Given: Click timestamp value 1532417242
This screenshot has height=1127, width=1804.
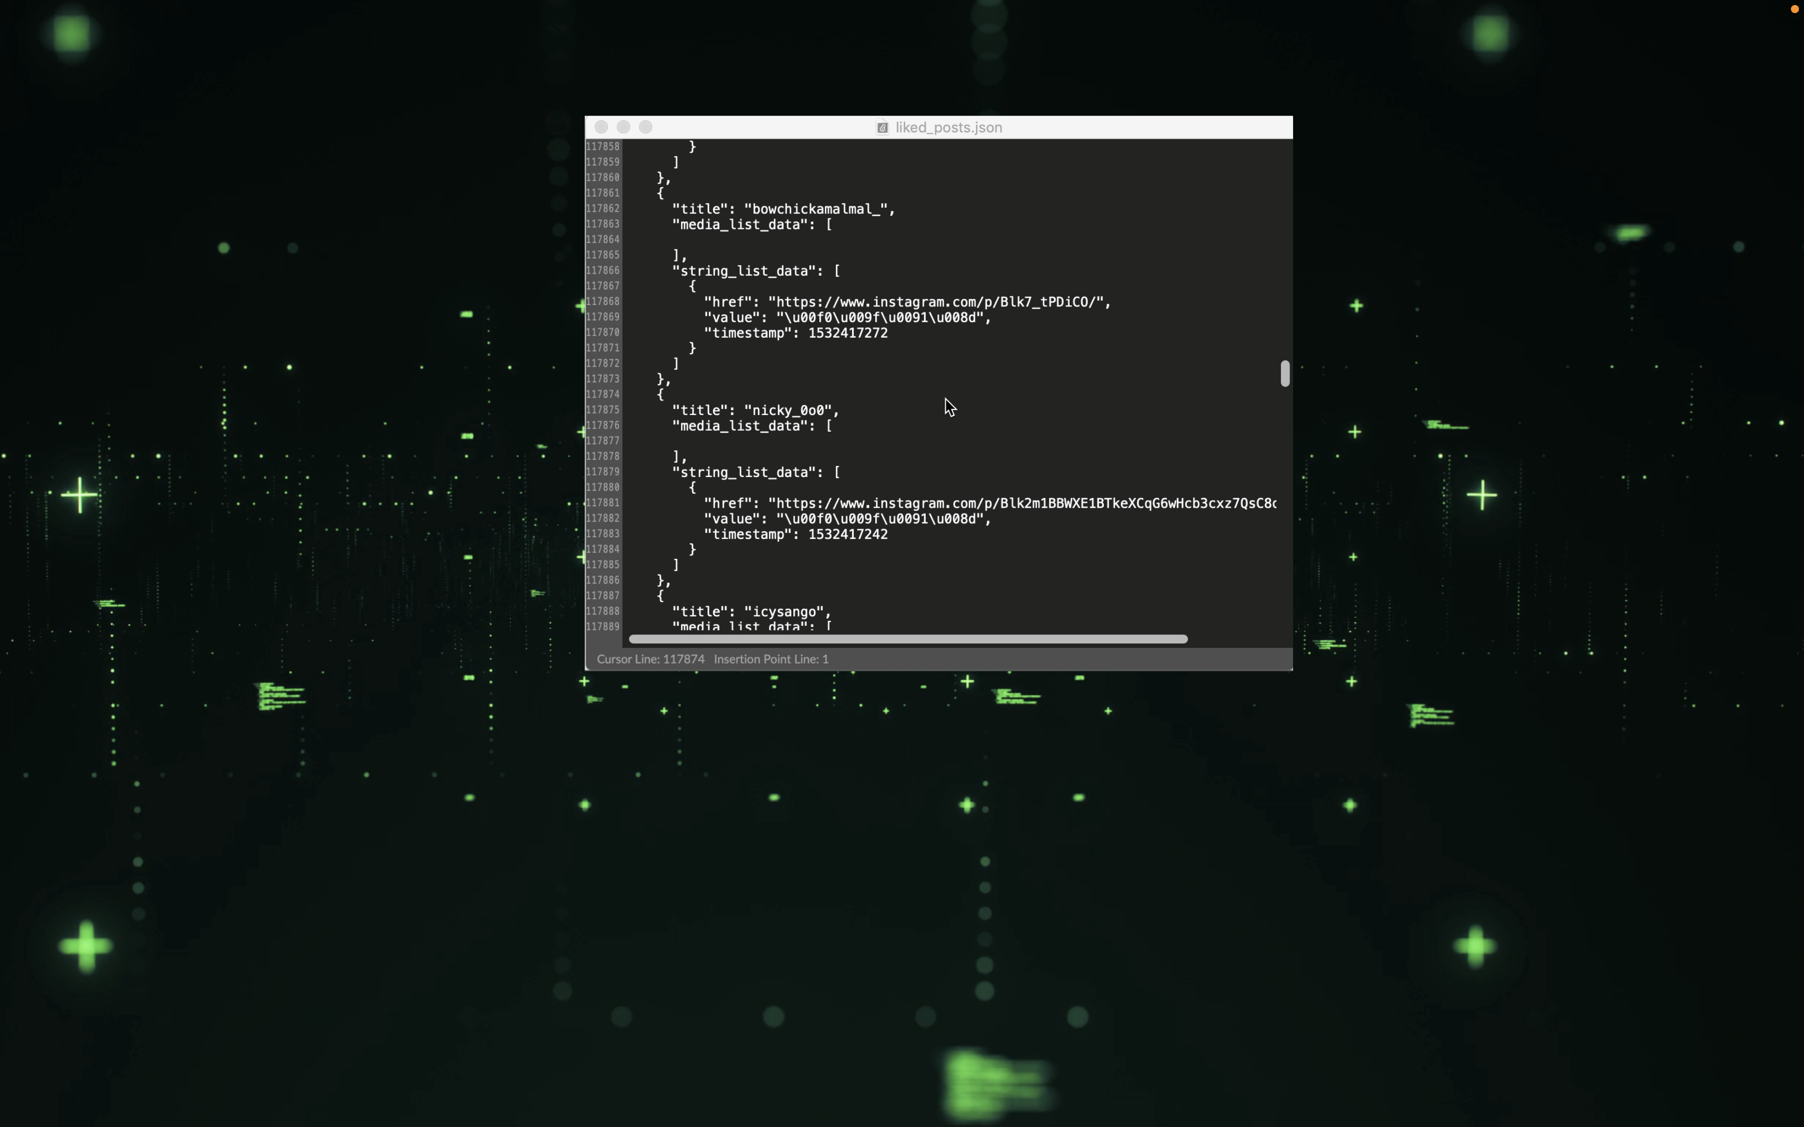Looking at the screenshot, I should coord(848,534).
